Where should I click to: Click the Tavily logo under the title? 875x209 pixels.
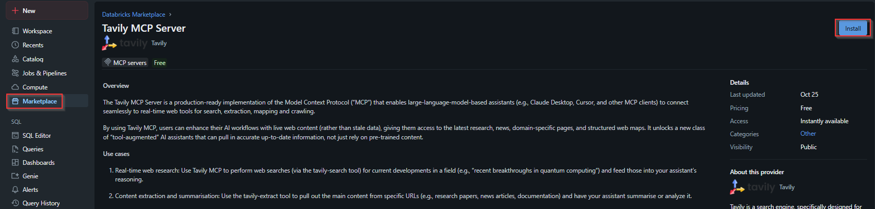125,43
